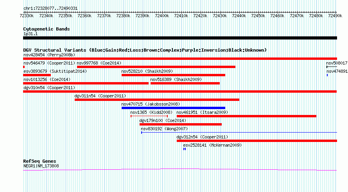
Task: Click the 1p31.1 band label
Action: pos(30,34)
